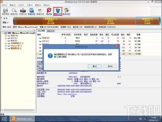Open the Windows Start button
162x122 pixels.
coord(5,119)
